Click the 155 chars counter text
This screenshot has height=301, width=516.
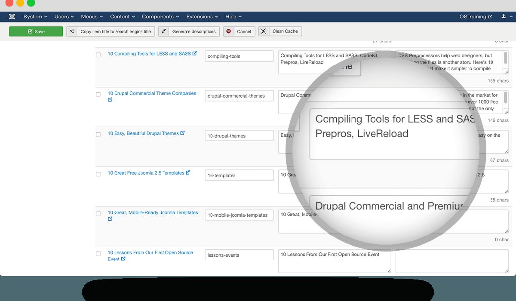point(498,81)
